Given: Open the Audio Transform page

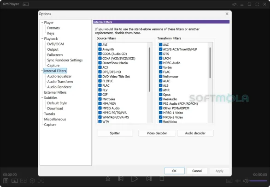Looking at the screenshot, I should tap(60, 82).
